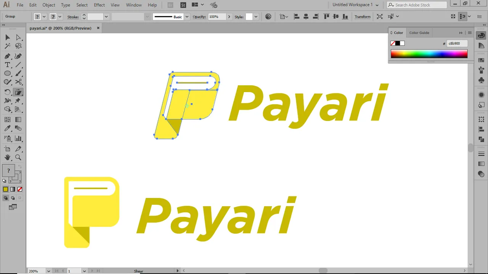This screenshot has width=488, height=274.
Task: Pick the Shaper tool
Action: [x=7, y=82]
